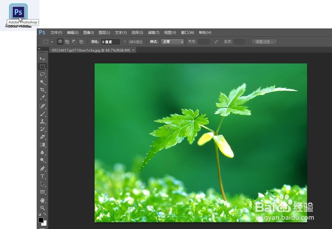Open the 文件(F) menu
The width and height of the screenshot is (332, 229).
(56, 33)
